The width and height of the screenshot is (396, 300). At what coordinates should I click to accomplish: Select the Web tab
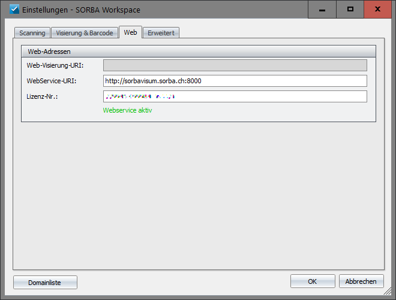click(x=130, y=32)
